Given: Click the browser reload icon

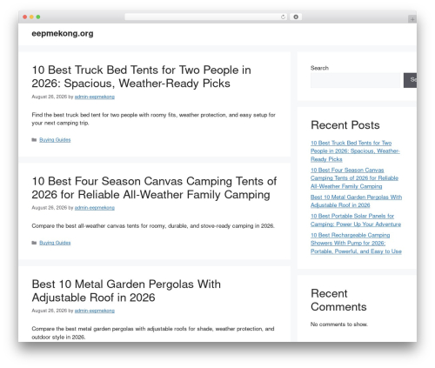Looking at the screenshot, I should (x=283, y=17).
